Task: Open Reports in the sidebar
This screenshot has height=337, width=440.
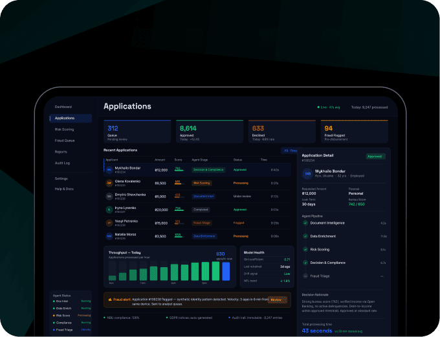Action: click(61, 152)
